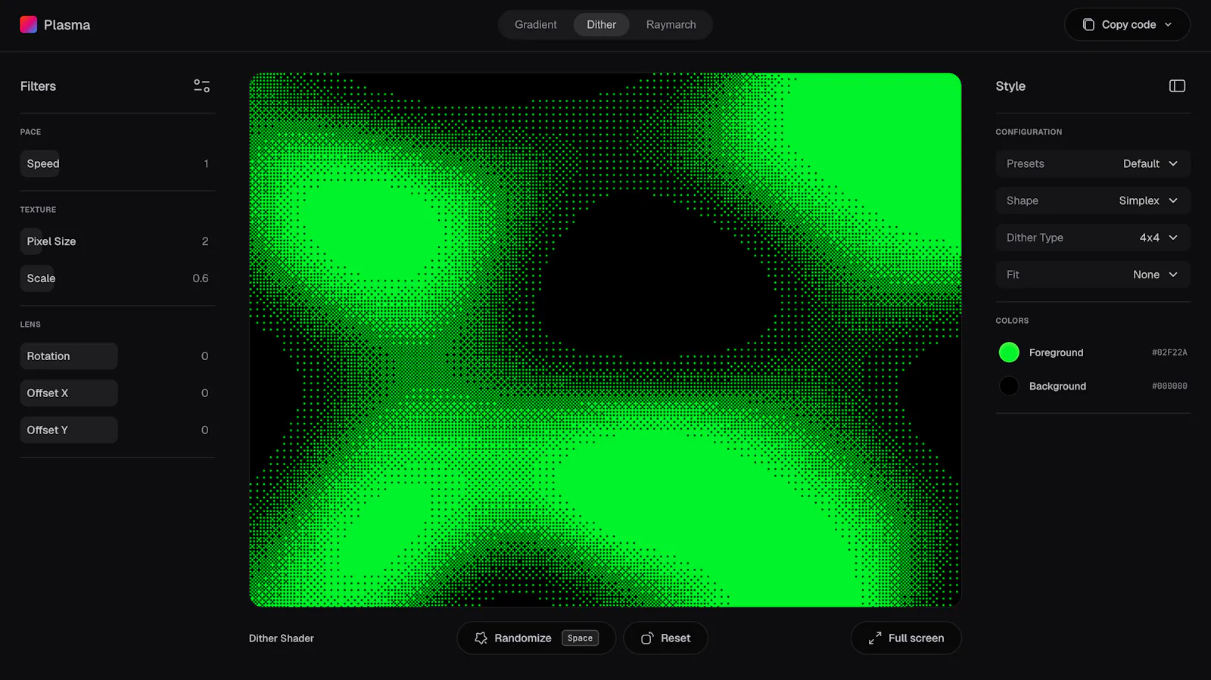Open the Dither Type dropdown
This screenshot has height=680, width=1211.
point(1093,238)
